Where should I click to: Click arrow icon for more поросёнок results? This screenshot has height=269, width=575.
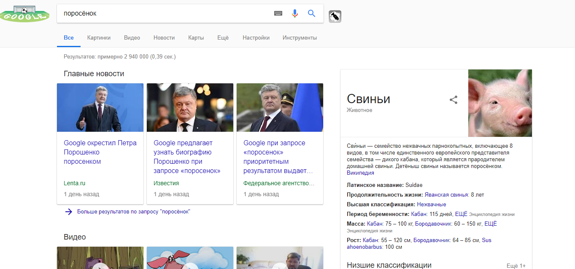[x=68, y=212]
